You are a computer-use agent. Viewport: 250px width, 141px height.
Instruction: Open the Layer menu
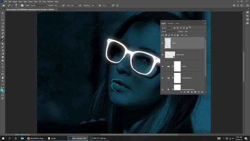point(20,2)
